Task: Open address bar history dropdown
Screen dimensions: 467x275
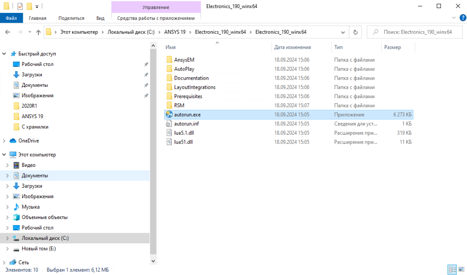Action: tap(343, 32)
